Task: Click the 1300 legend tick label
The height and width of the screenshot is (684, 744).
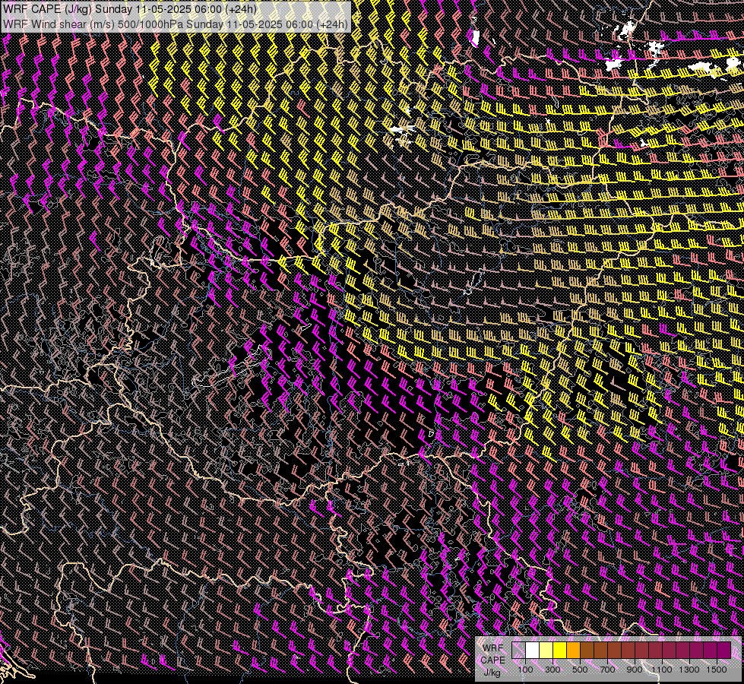Action: pyautogui.click(x=689, y=670)
